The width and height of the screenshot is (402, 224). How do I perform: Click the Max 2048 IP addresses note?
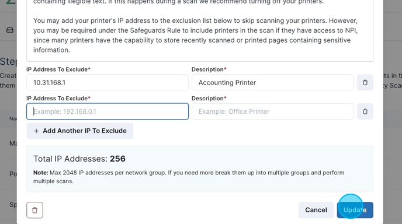click(x=189, y=177)
